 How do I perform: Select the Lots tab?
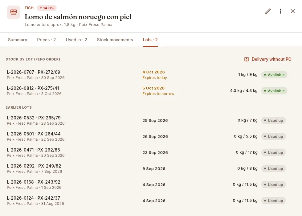(150, 40)
